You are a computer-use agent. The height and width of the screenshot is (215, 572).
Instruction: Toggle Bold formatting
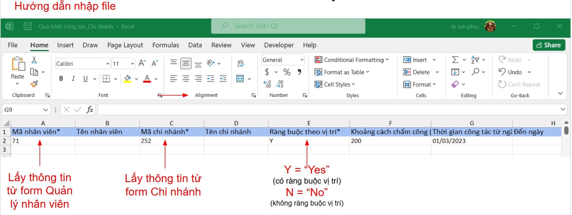[x=61, y=79]
